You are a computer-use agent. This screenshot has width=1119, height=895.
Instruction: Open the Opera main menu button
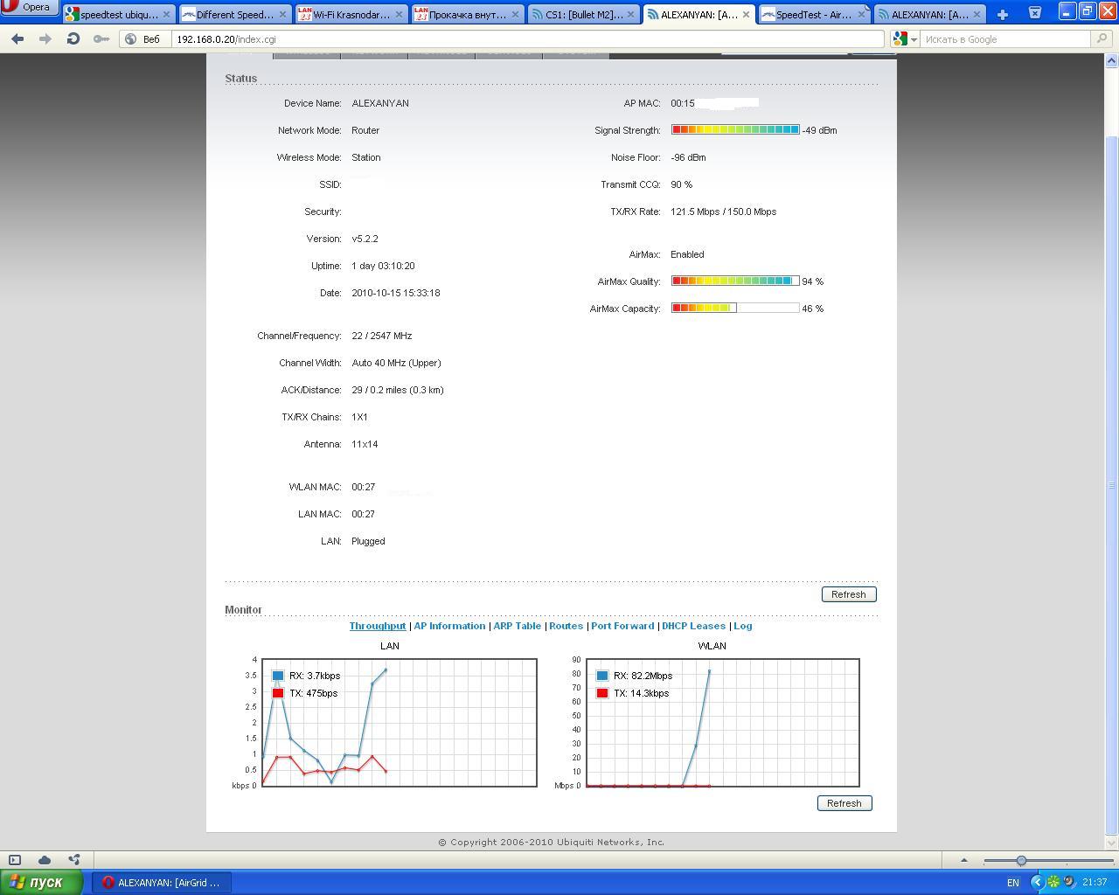click(30, 8)
